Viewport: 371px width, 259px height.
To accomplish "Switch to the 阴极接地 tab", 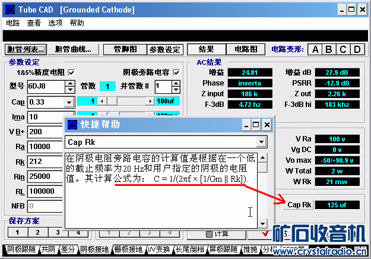I will (94, 249).
